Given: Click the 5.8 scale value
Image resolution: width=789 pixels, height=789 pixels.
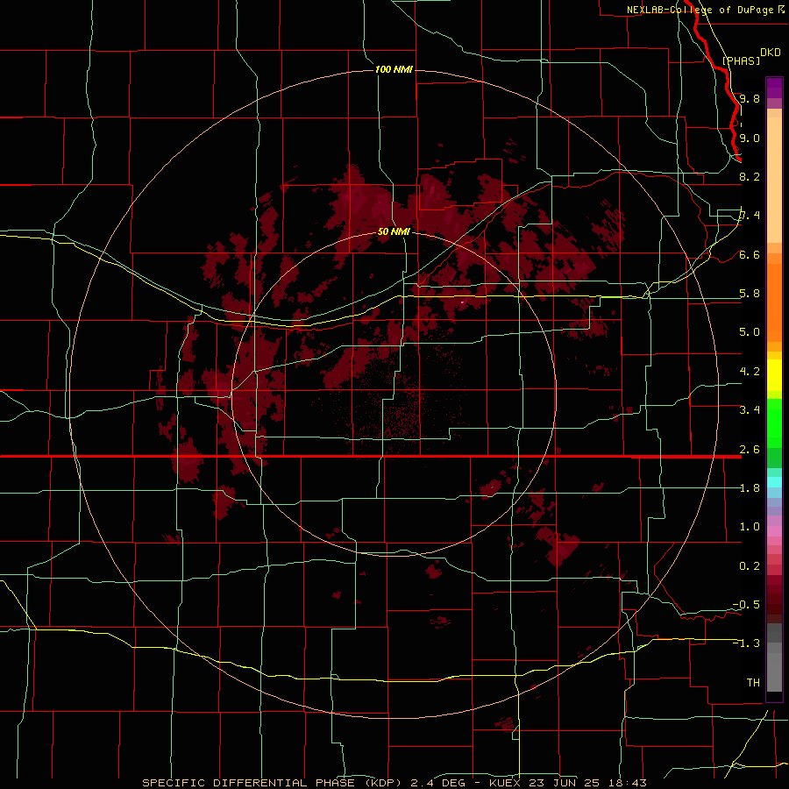Looking at the screenshot, I should point(750,294).
